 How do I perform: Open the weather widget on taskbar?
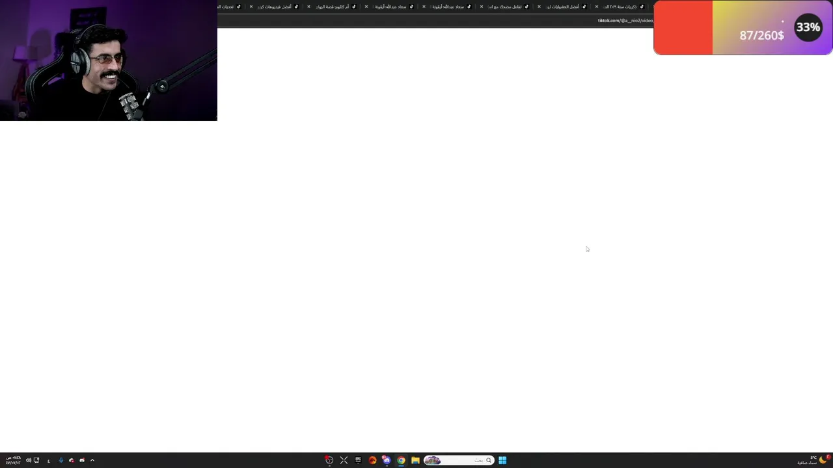pyautogui.click(x=813, y=460)
